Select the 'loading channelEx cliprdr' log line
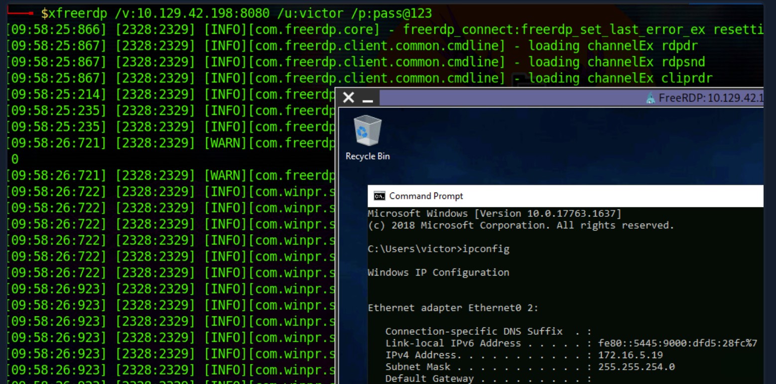The width and height of the screenshot is (776, 384). [x=360, y=78]
